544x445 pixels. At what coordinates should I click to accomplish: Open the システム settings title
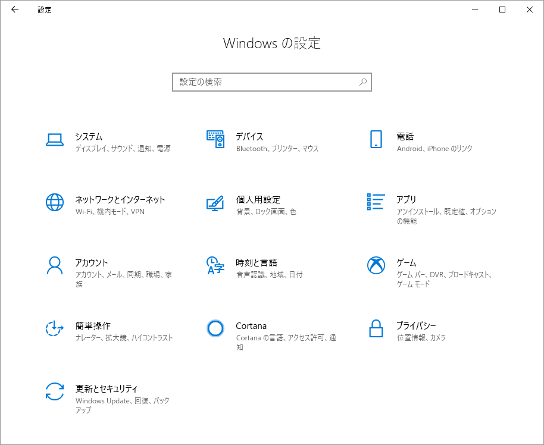click(x=89, y=137)
